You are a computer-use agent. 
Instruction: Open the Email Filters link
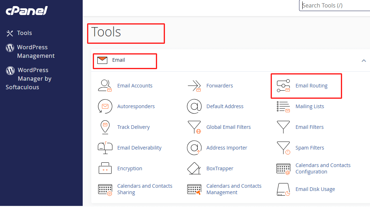(x=309, y=127)
